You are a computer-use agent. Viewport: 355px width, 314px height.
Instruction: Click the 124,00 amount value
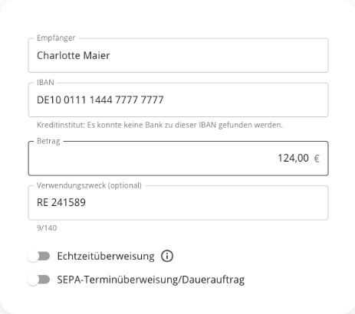(x=293, y=158)
